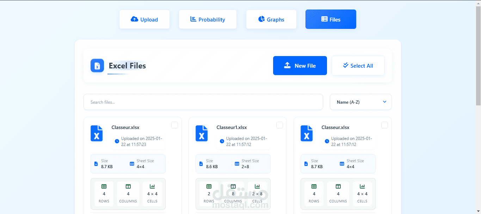Click the New File button
The height and width of the screenshot is (214, 481).
pyautogui.click(x=300, y=66)
